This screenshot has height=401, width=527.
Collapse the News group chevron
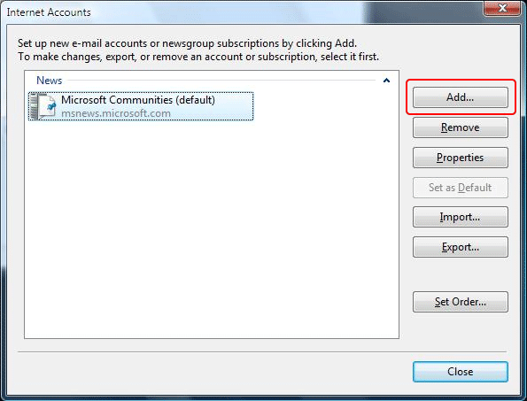(386, 81)
